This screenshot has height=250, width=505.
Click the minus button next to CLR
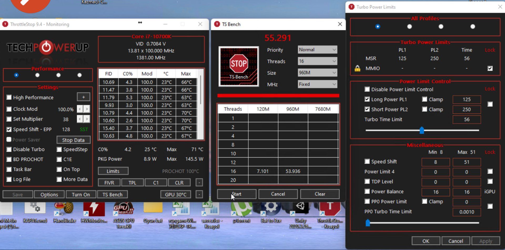point(199,183)
